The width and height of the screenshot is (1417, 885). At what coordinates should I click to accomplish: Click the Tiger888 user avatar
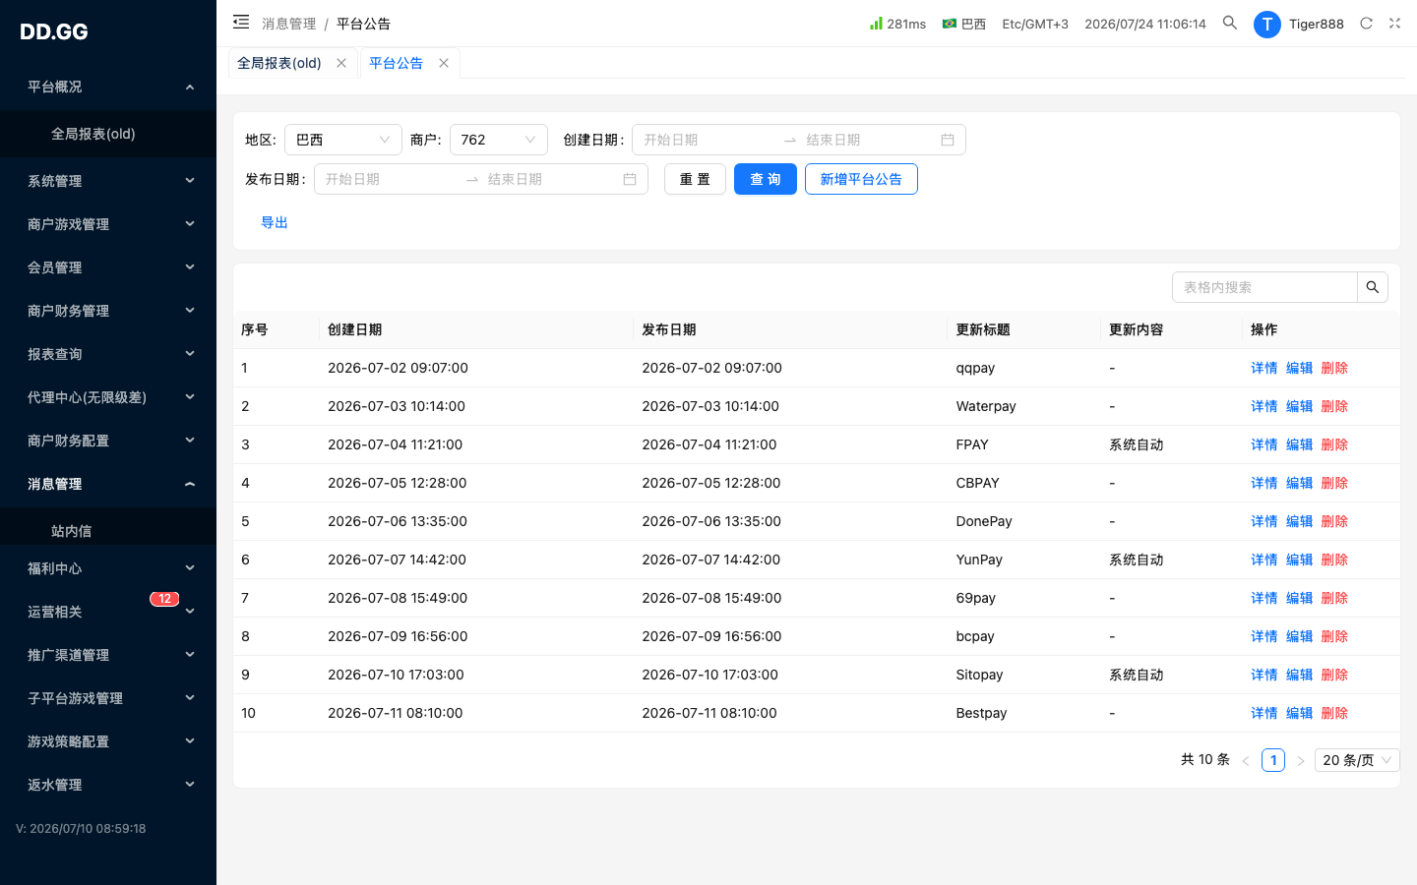pyautogui.click(x=1267, y=25)
